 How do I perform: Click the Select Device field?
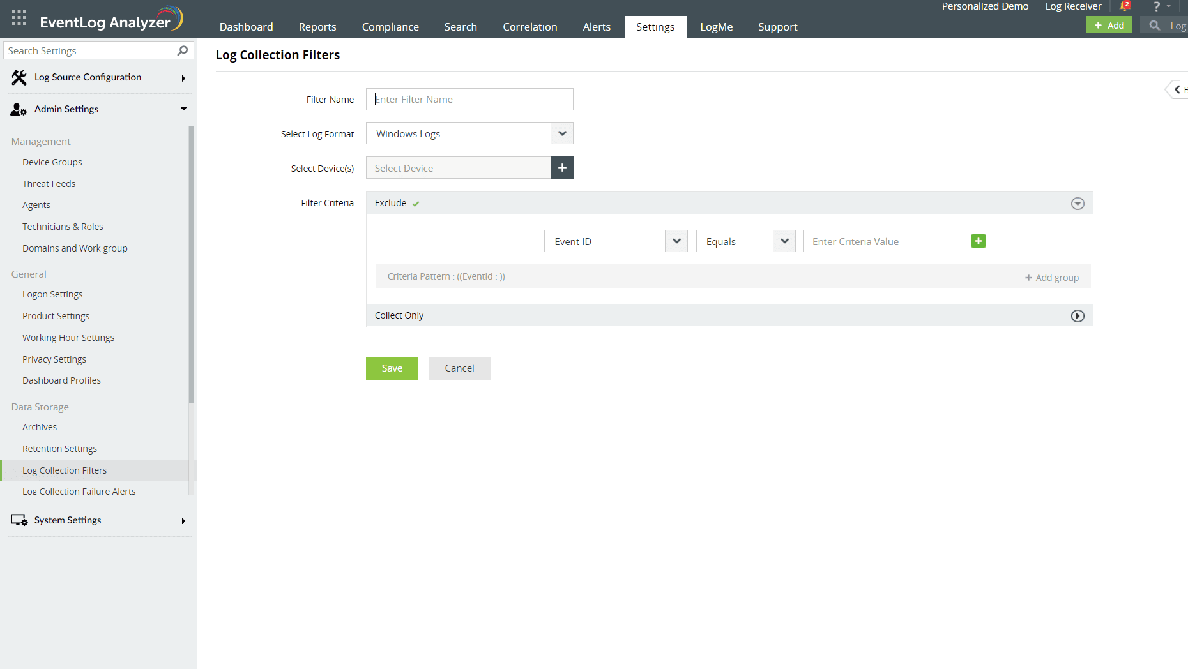point(459,168)
